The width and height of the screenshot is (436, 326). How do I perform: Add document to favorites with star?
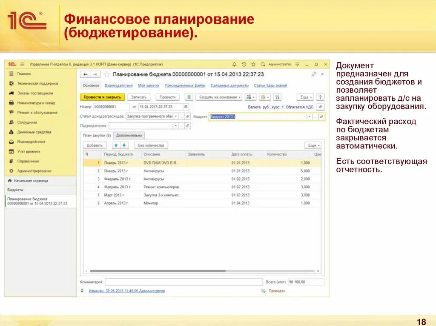point(107,74)
